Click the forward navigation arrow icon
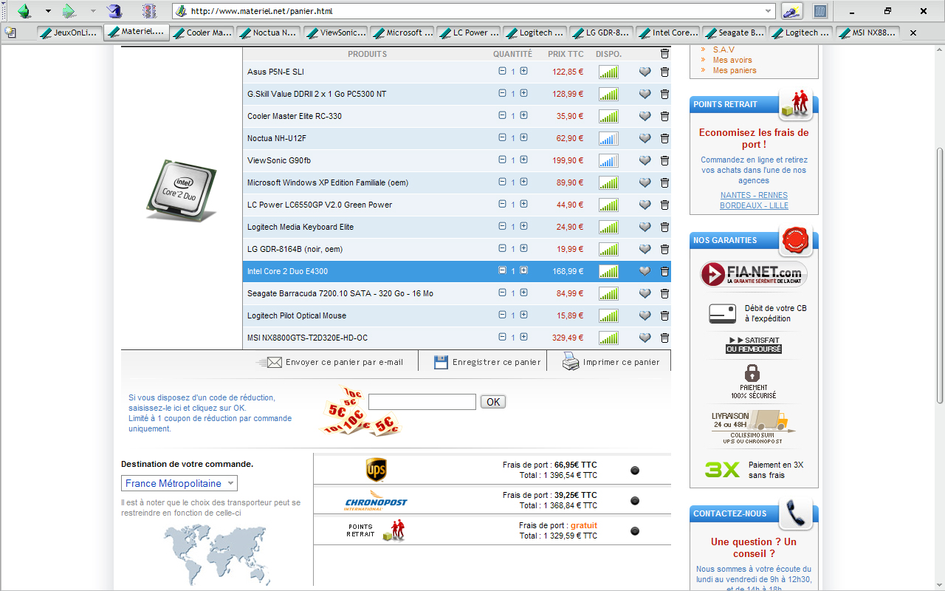945x591 pixels. pos(69,11)
